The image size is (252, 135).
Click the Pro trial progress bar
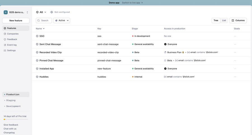coord(16,119)
